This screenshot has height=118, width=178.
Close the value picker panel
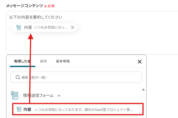(140, 62)
